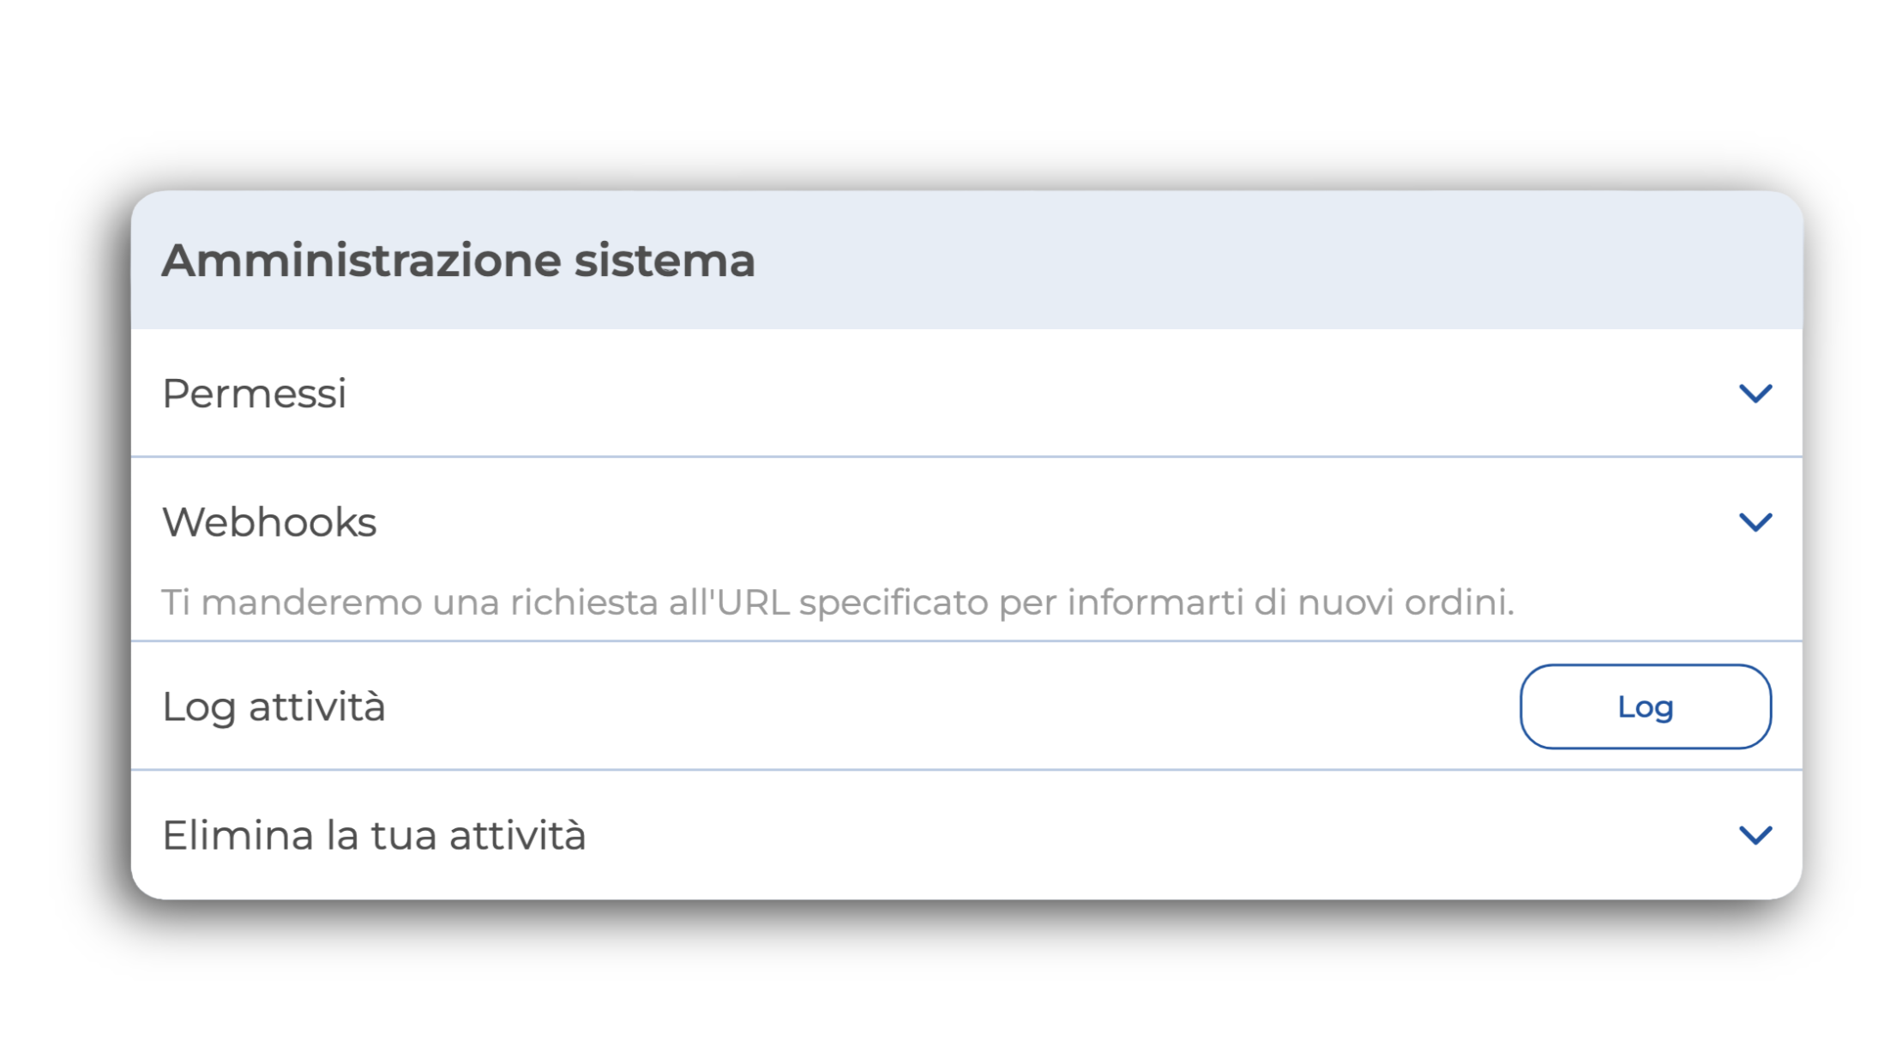The image size is (1890, 1046).
Task: Open the activity Log button
Action: click(1645, 706)
